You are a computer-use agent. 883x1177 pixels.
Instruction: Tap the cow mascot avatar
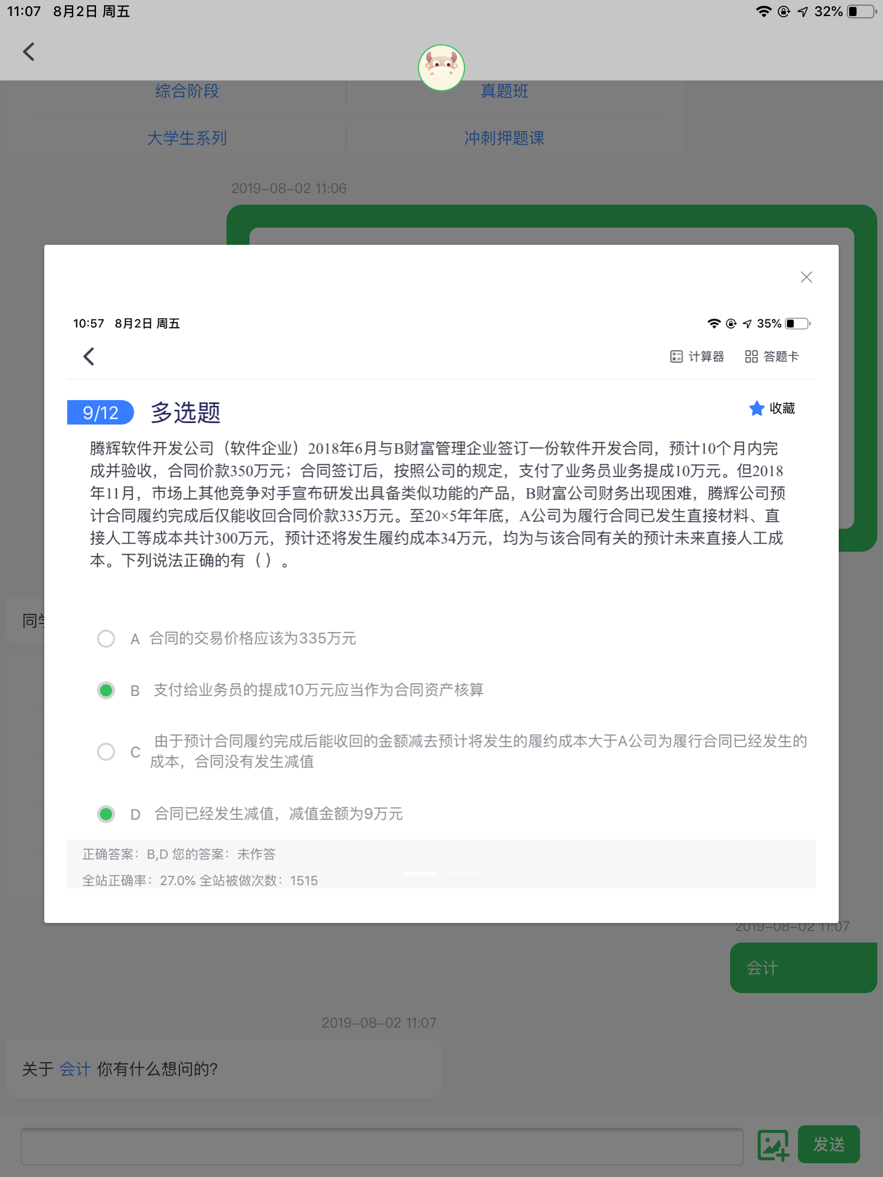[x=441, y=68]
